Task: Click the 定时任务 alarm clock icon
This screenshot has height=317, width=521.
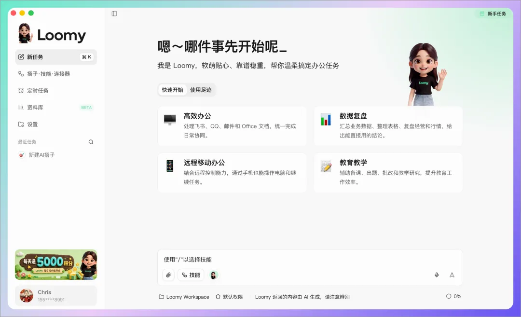Action: [x=21, y=91]
